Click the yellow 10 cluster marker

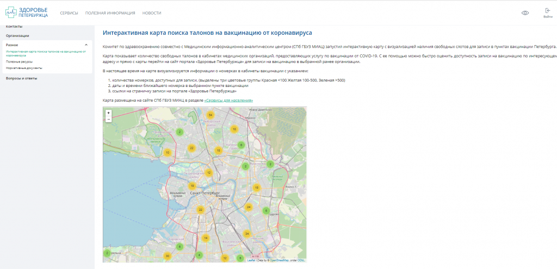point(168,153)
